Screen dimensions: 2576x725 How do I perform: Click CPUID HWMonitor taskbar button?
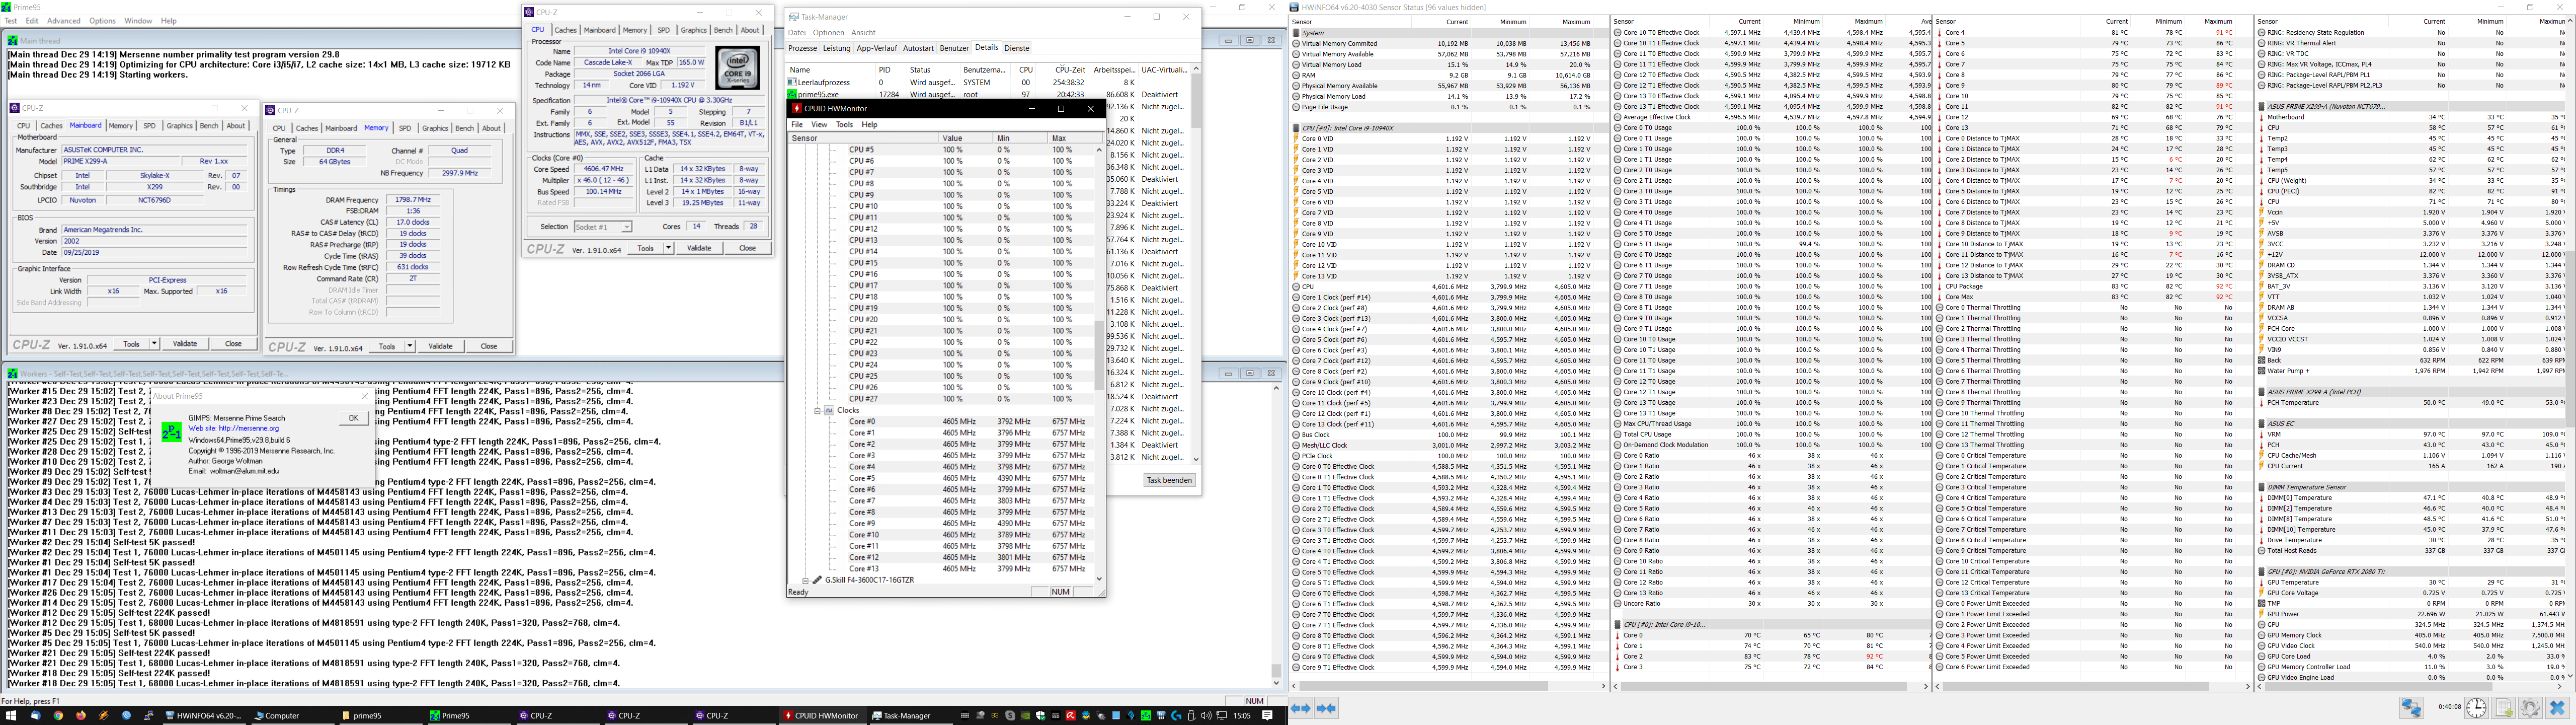tap(820, 716)
